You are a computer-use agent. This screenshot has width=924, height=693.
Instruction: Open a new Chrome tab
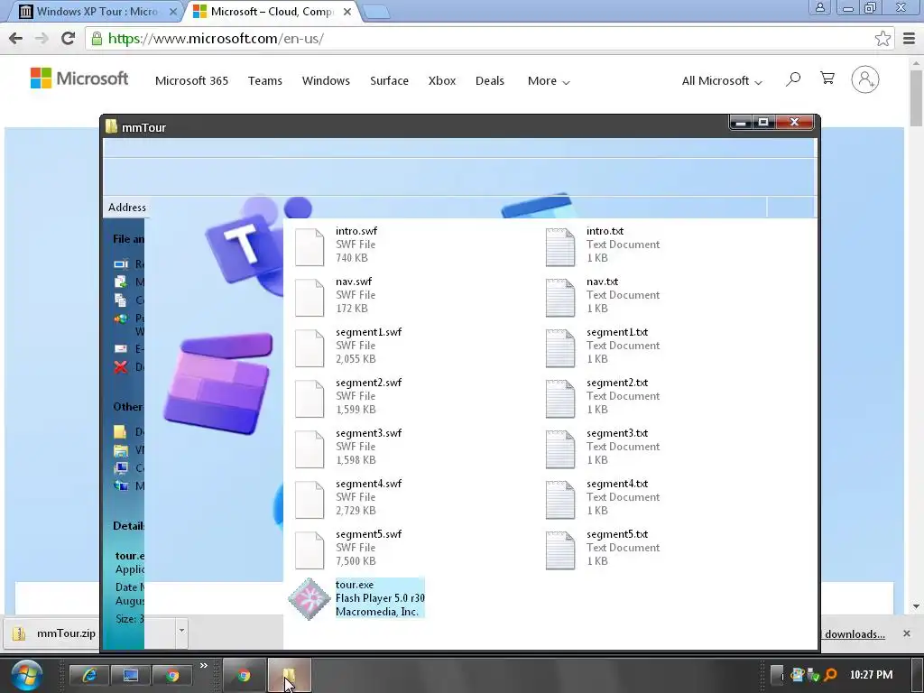pos(375,12)
